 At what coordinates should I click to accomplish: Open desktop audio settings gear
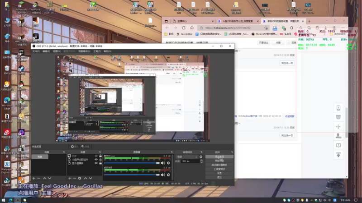tap(168, 175)
